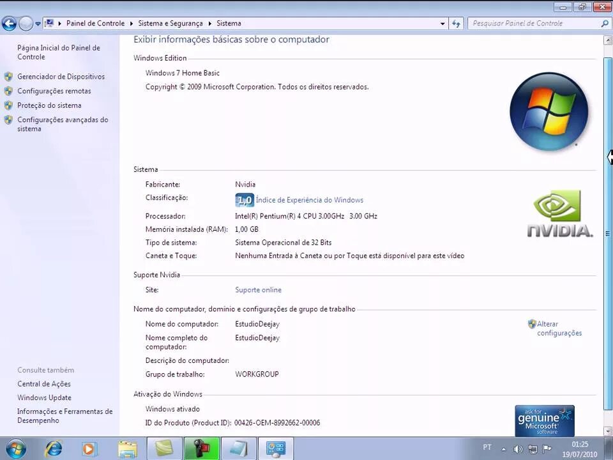613x460 pixels.
Task: Click shield icon beside Proteção do sistema
Action: 8,105
